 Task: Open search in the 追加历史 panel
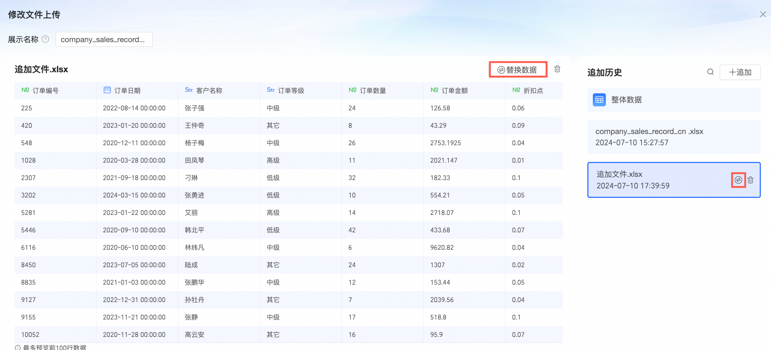(710, 72)
